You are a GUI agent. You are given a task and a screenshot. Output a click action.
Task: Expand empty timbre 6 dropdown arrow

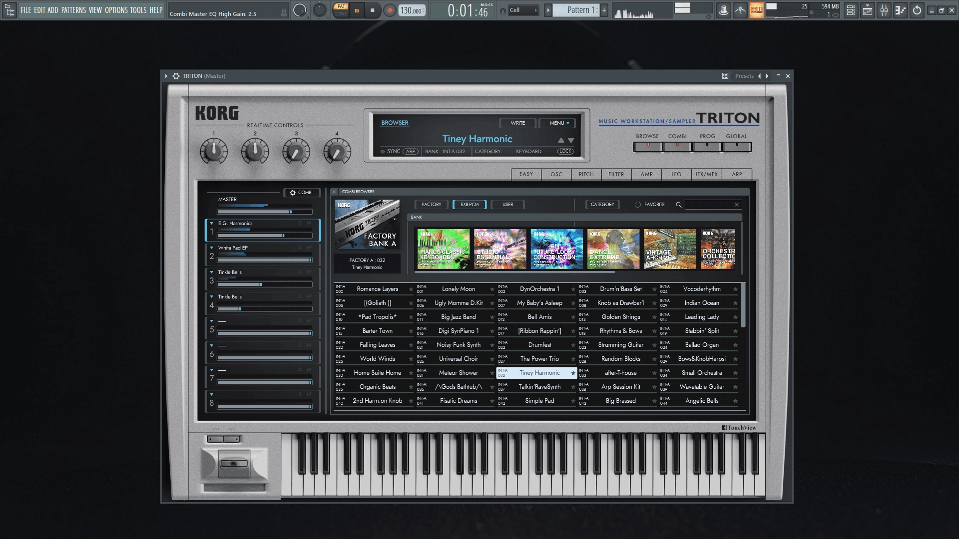[212, 345]
